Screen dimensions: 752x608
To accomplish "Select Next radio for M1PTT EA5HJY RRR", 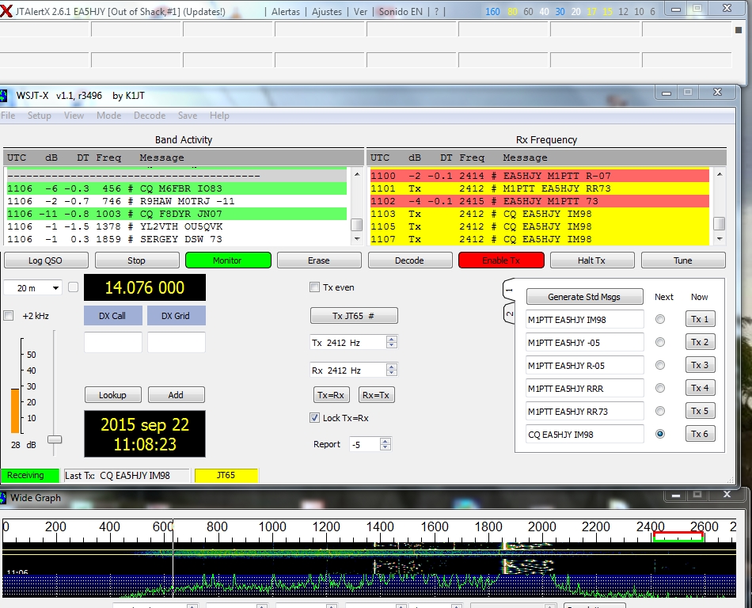I will pos(660,388).
